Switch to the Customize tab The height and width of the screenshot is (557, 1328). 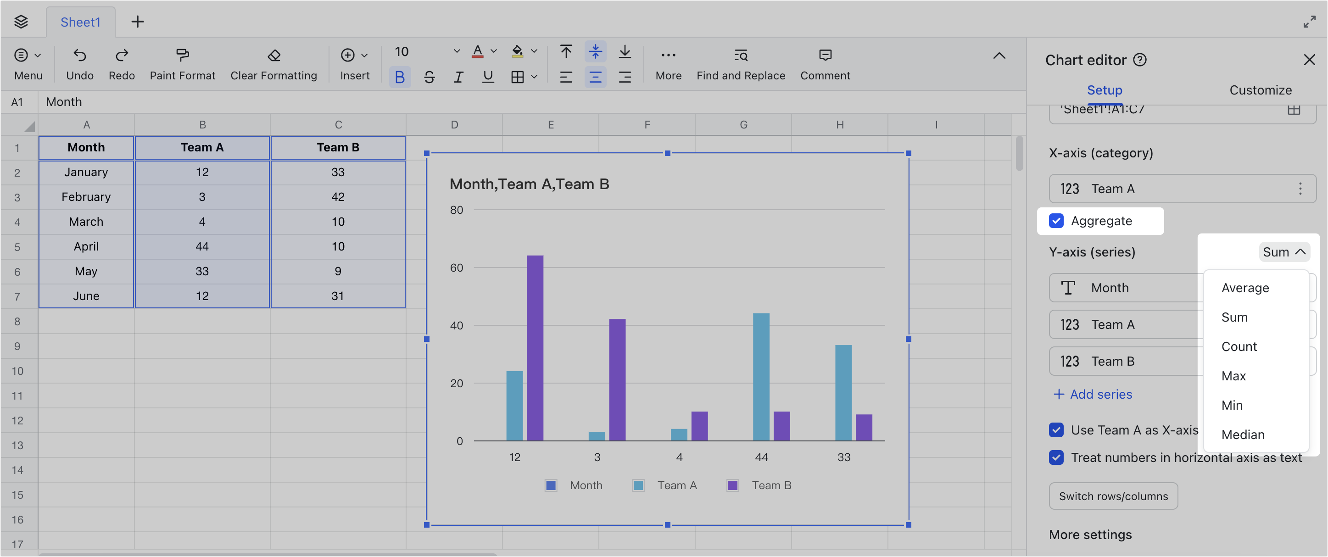pos(1261,89)
